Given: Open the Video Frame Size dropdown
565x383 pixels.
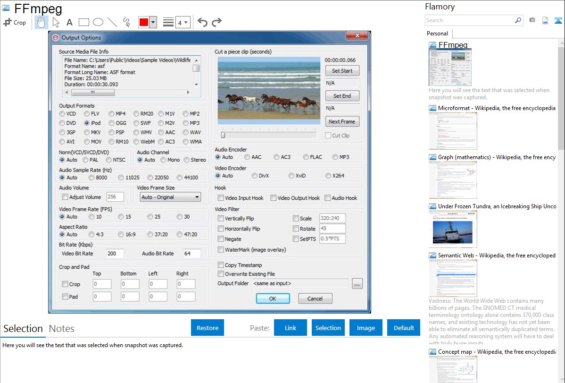Looking at the screenshot, I should point(170,197).
